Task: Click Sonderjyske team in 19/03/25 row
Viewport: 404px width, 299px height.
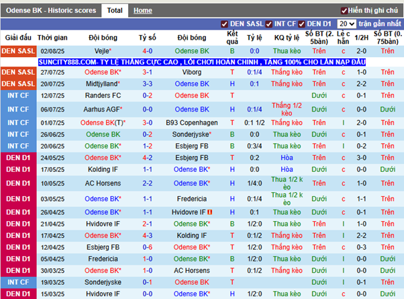Action: [x=103, y=282]
